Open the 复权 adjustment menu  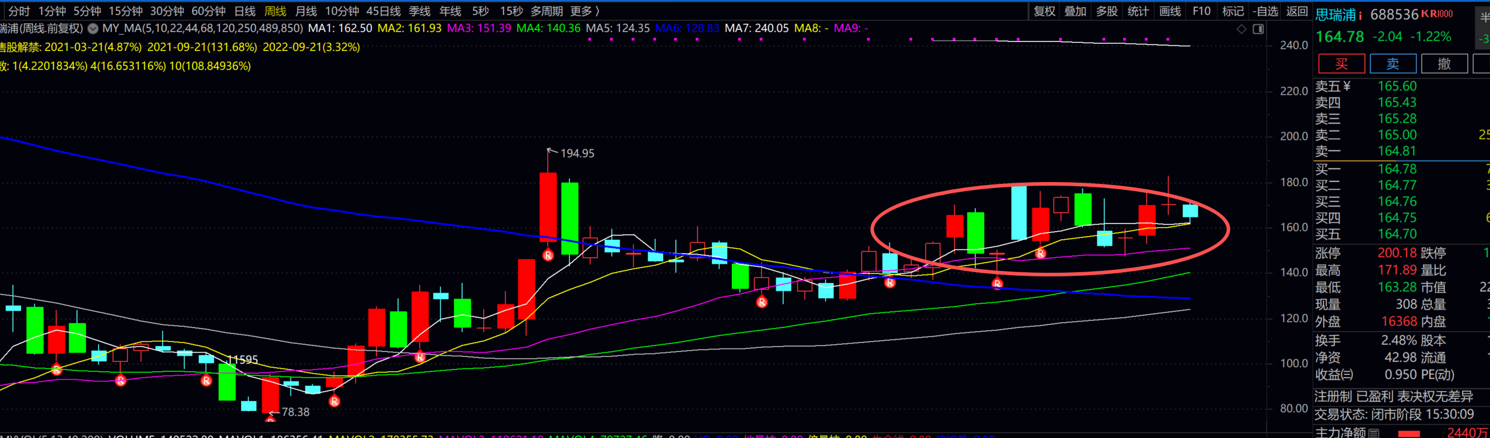(x=1044, y=11)
